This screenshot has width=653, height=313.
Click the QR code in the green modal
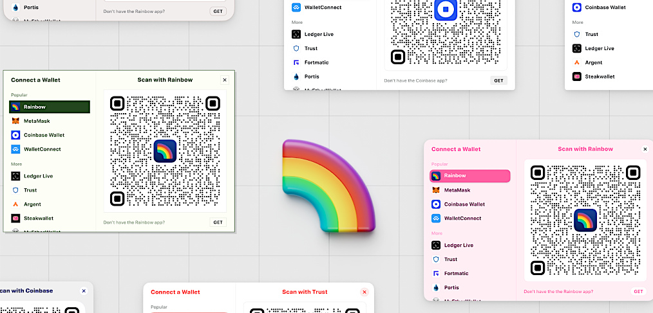[165, 151]
